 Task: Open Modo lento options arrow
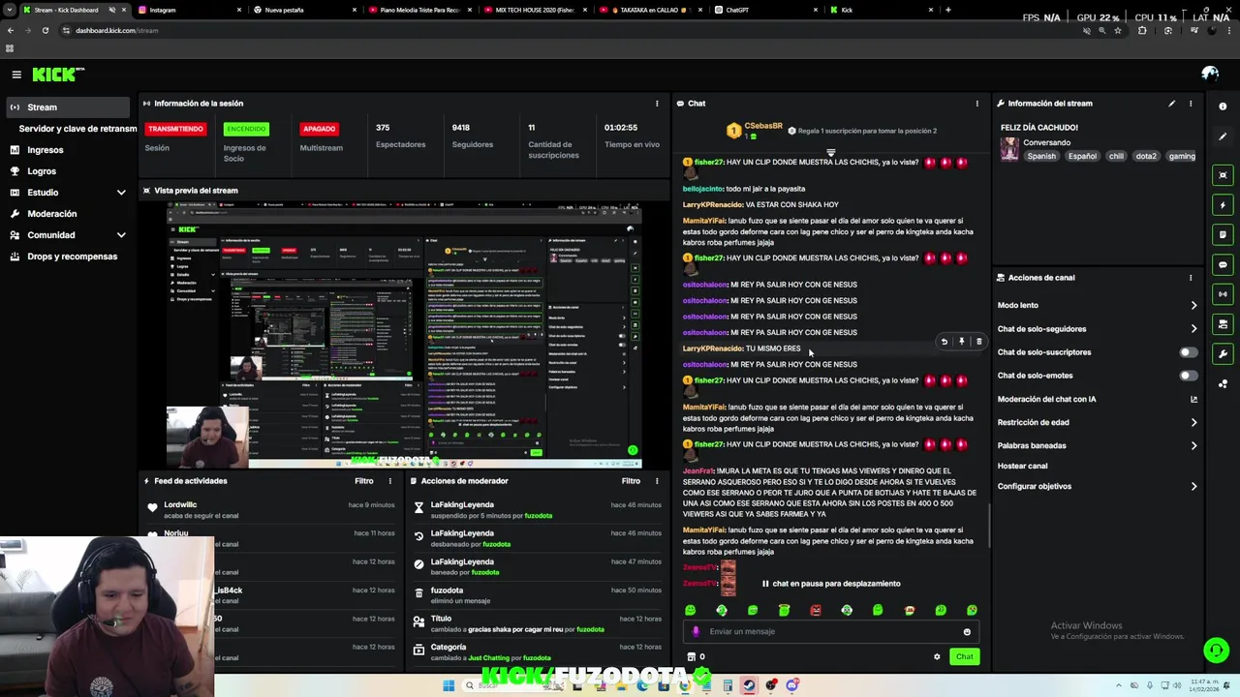1193,305
